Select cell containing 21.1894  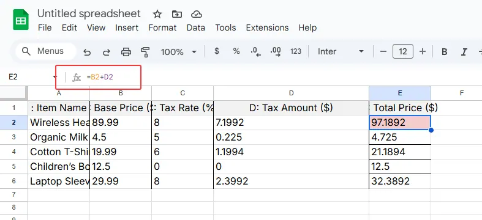pos(400,152)
